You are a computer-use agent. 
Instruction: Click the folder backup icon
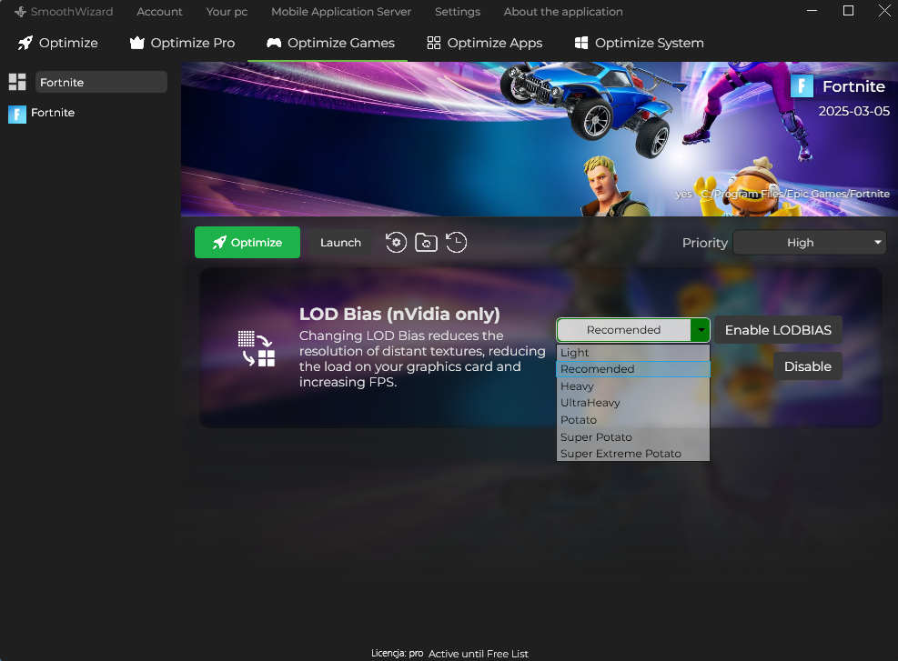[x=426, y=243]
